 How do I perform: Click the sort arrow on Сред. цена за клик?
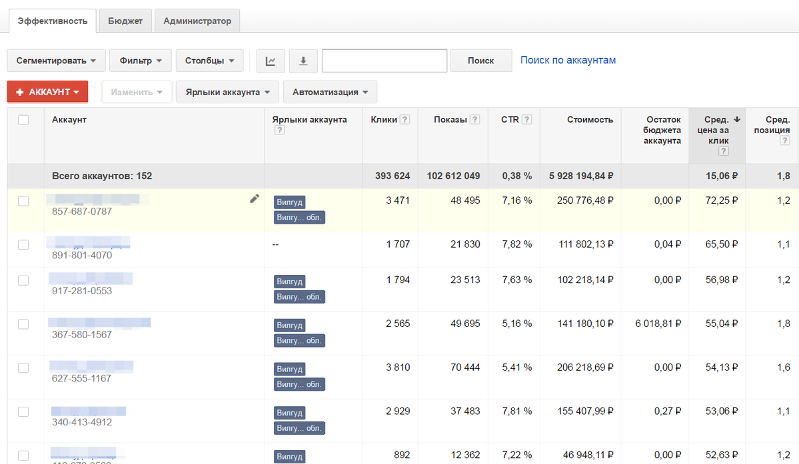[x=737, y=120]
